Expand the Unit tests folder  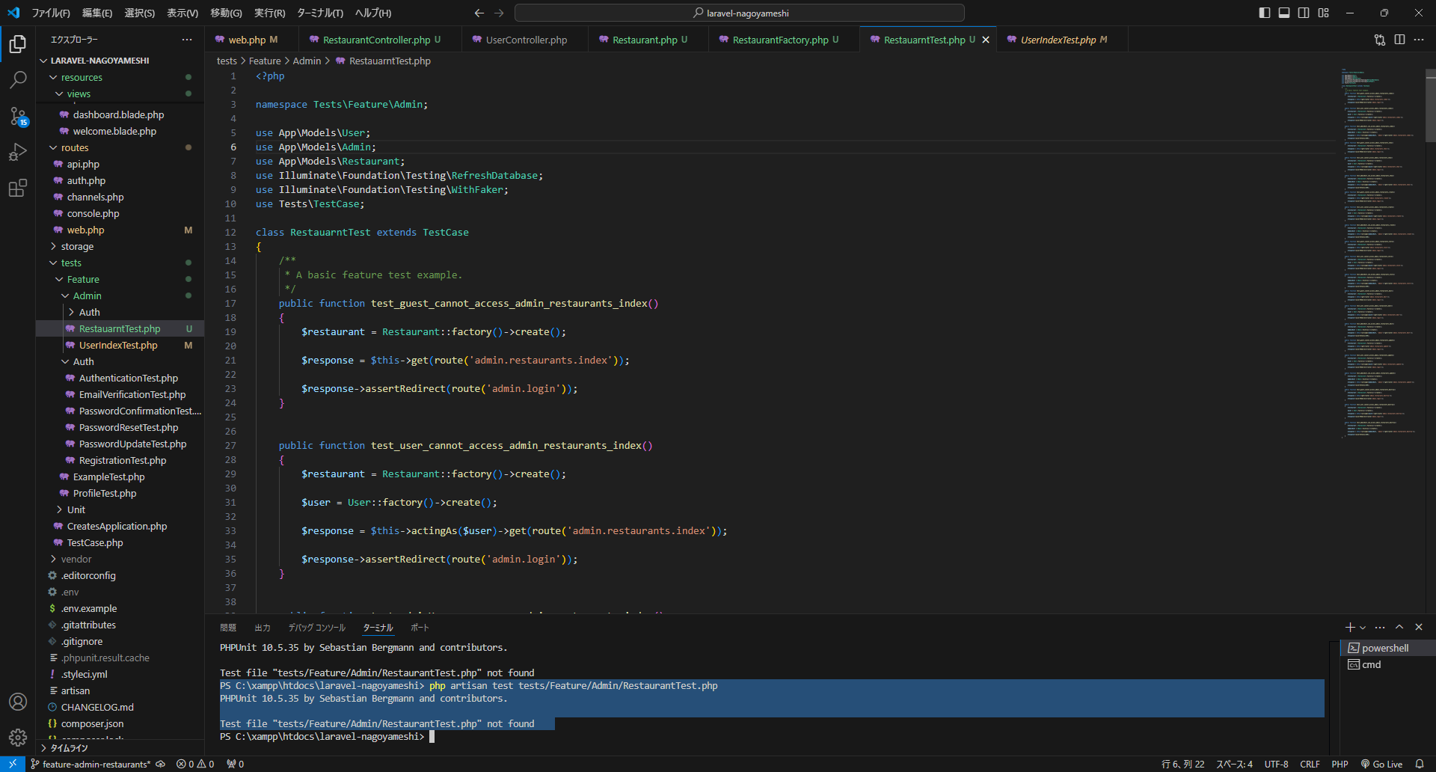[x=76, y=509]
